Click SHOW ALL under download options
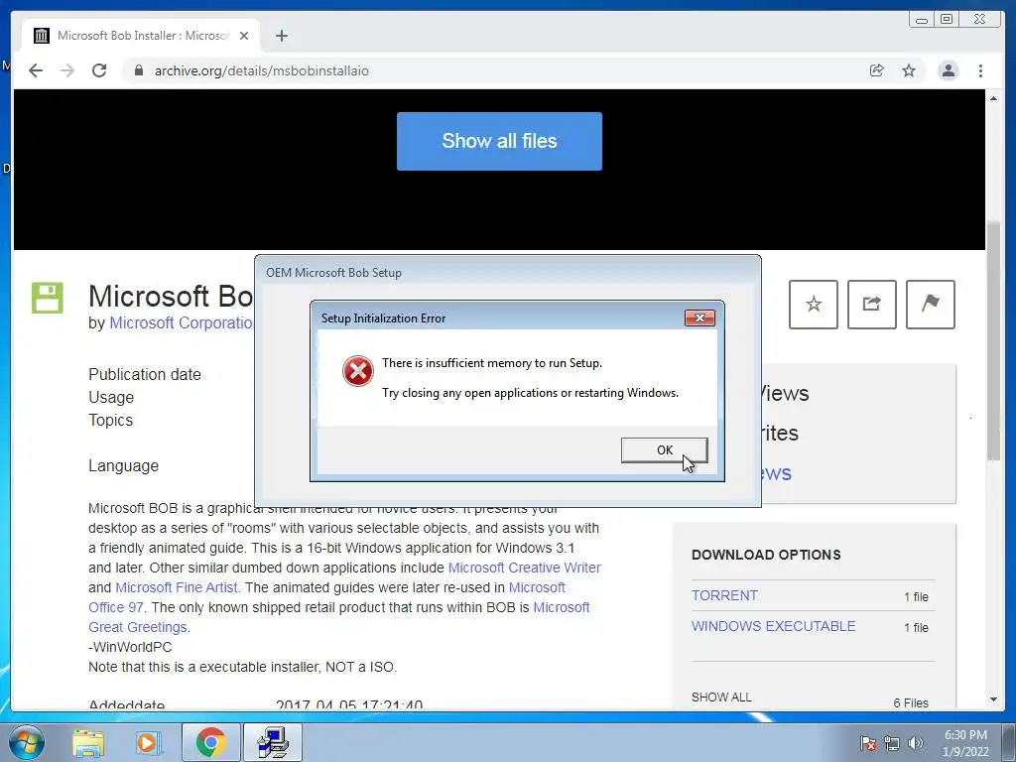 tap(721, 698)
